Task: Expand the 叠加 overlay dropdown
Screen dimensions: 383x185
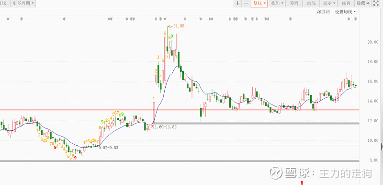Action: point(277,3)
